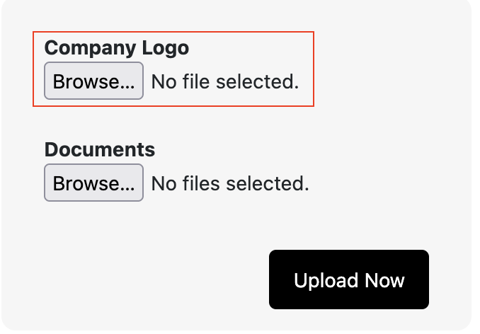The image size is (480, 334).
Task: Choose the bold Documents heading
Action: click(100, 150)
